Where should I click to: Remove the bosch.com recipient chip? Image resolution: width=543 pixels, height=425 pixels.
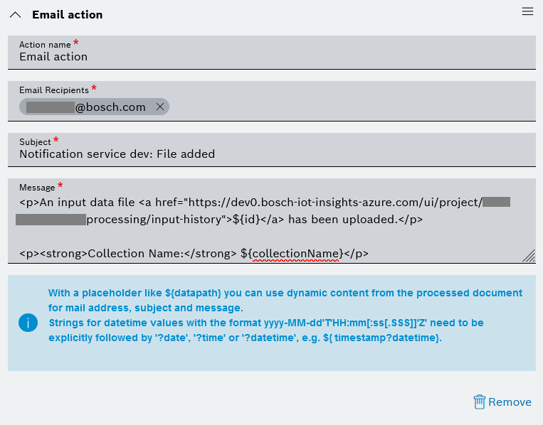tap(160, 107)
